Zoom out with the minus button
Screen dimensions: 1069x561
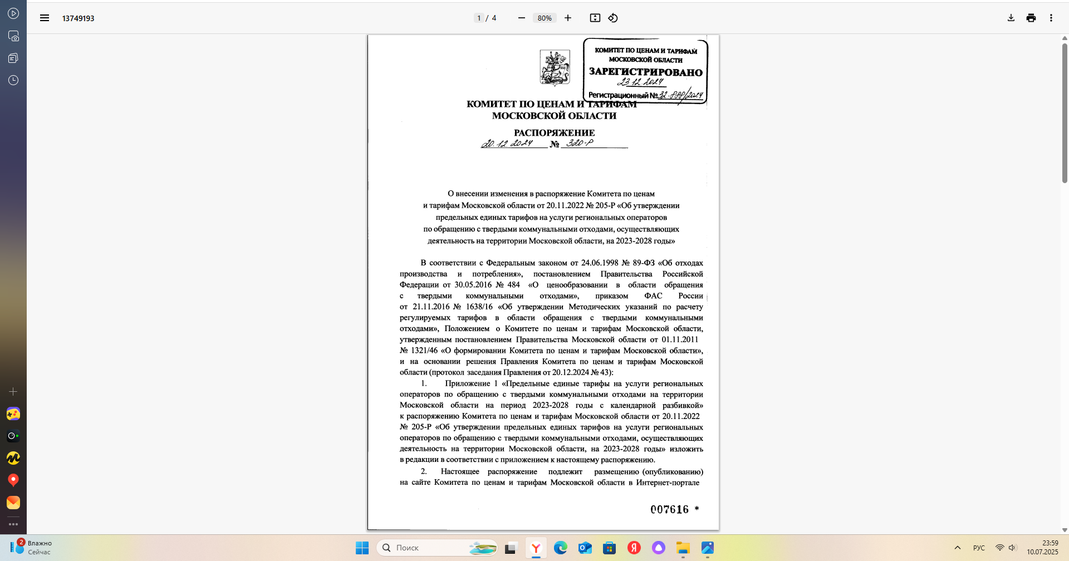pos(521,18)
